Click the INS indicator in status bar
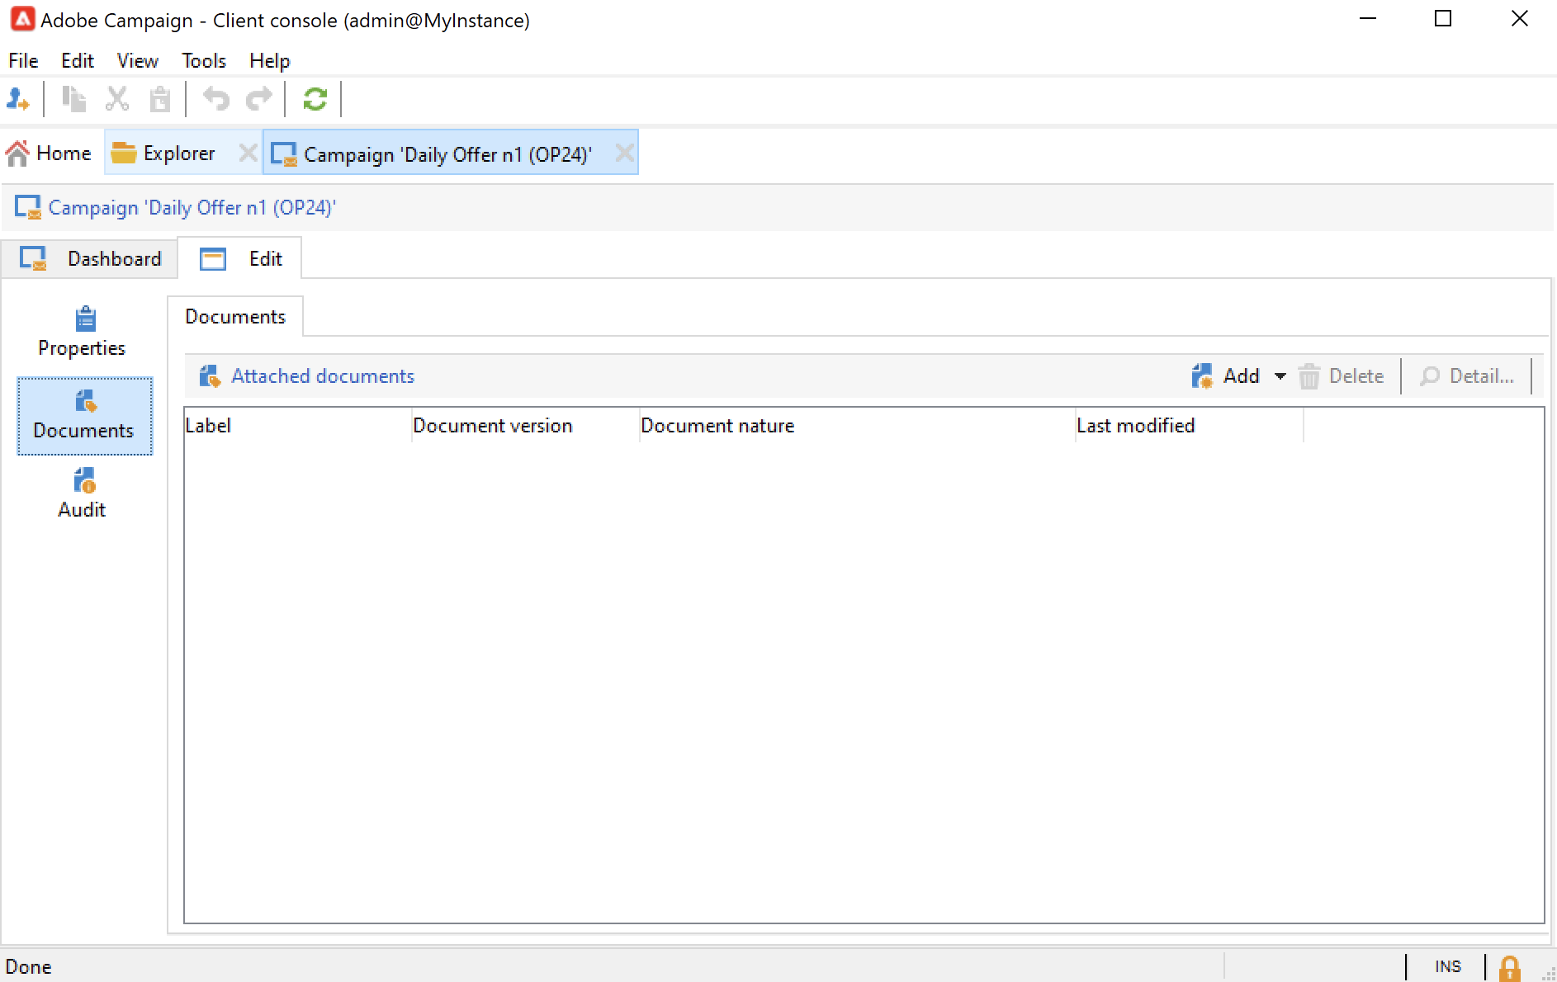Image resolution: width=1557 pixels, height=982 pixels. tap(1447, 967)
